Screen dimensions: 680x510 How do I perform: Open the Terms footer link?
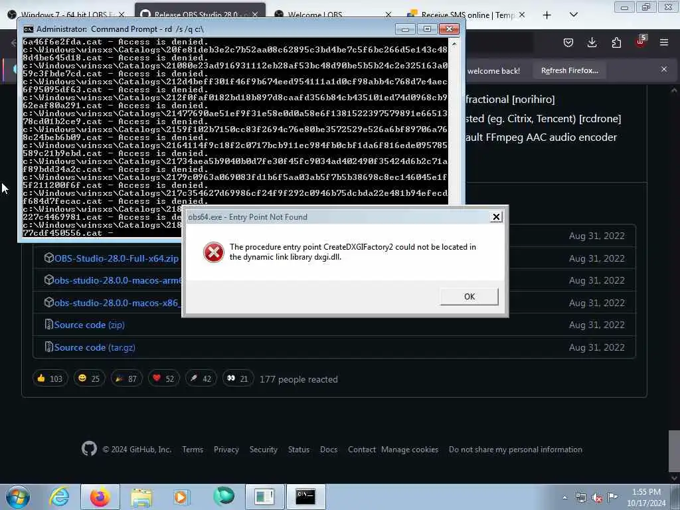click(193, 450)
